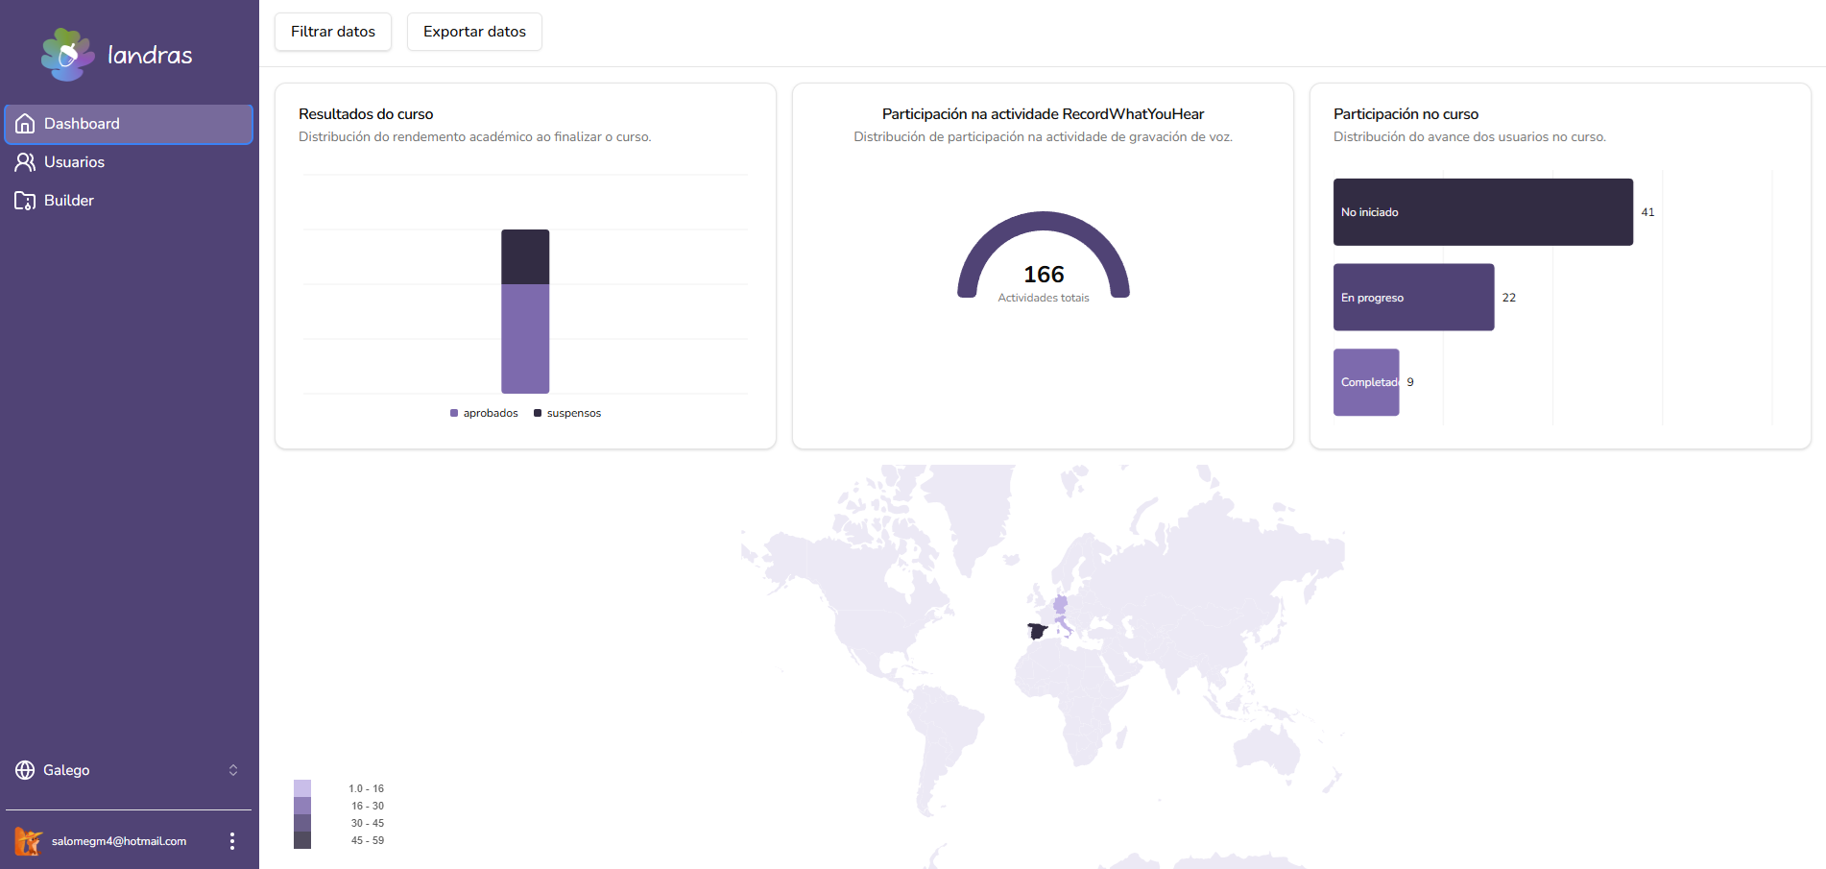Click the No iniciado bar
Screen dimensions: 1826x869
tap(1483, 212)
